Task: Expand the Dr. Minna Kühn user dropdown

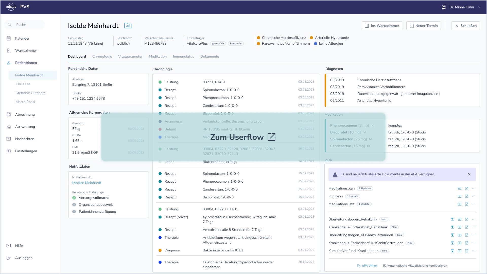Action: pyautogui.click(x=479, y=7)
